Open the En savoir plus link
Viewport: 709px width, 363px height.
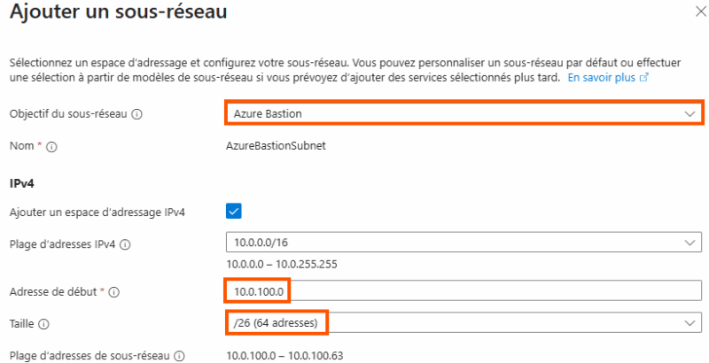click(x=602, y=78)
